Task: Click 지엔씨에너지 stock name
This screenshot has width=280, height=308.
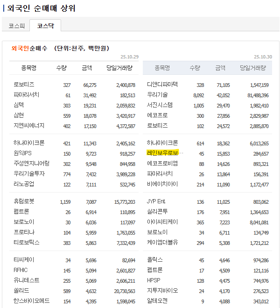Action: click(29, 125)
